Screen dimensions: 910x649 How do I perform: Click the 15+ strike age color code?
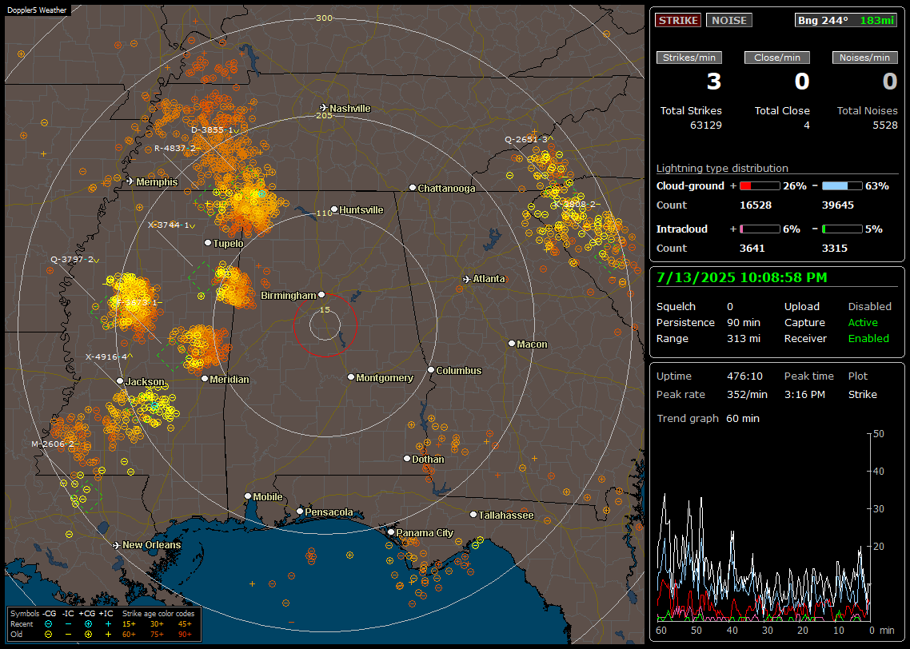click(x=129, y=624)
